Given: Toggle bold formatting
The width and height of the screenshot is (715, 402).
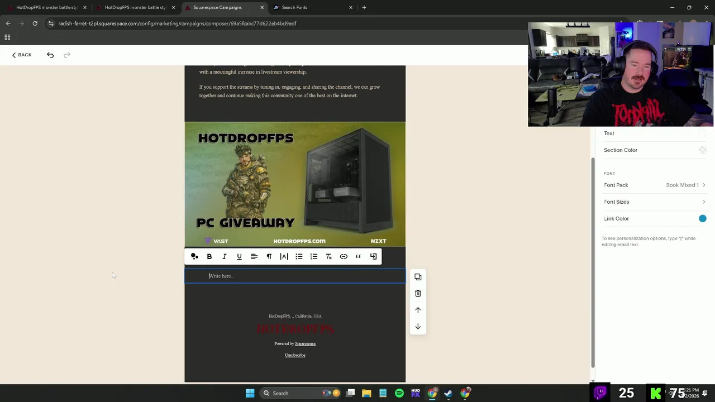Looking at the screenshot, I should click(209, 256).
